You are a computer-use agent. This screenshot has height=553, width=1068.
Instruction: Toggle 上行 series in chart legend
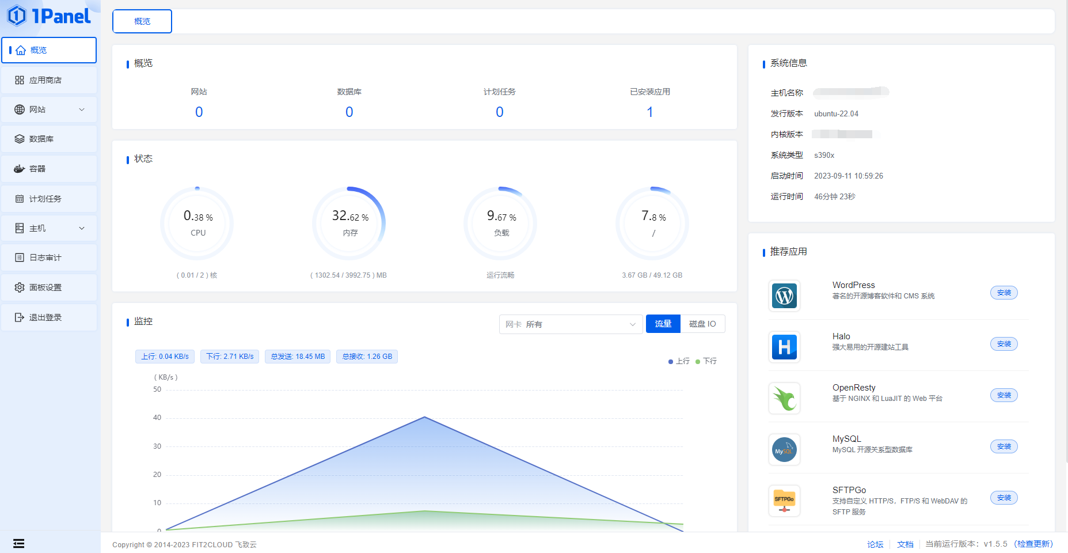point(679,361)
